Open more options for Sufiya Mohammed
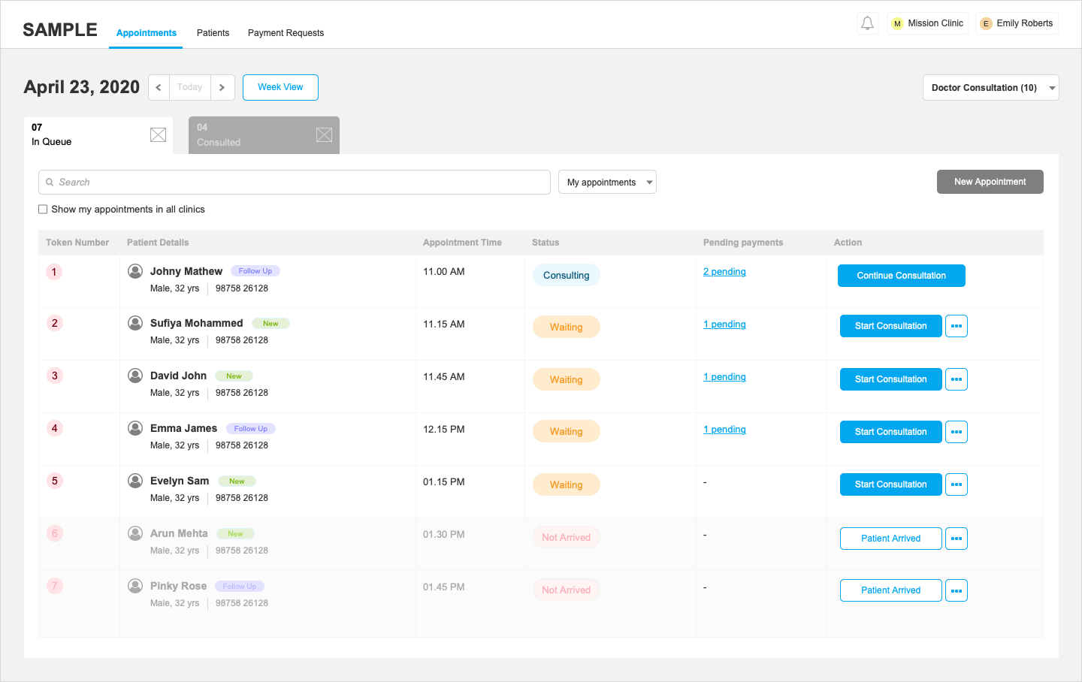1082x682 pixels. [957, 326]
